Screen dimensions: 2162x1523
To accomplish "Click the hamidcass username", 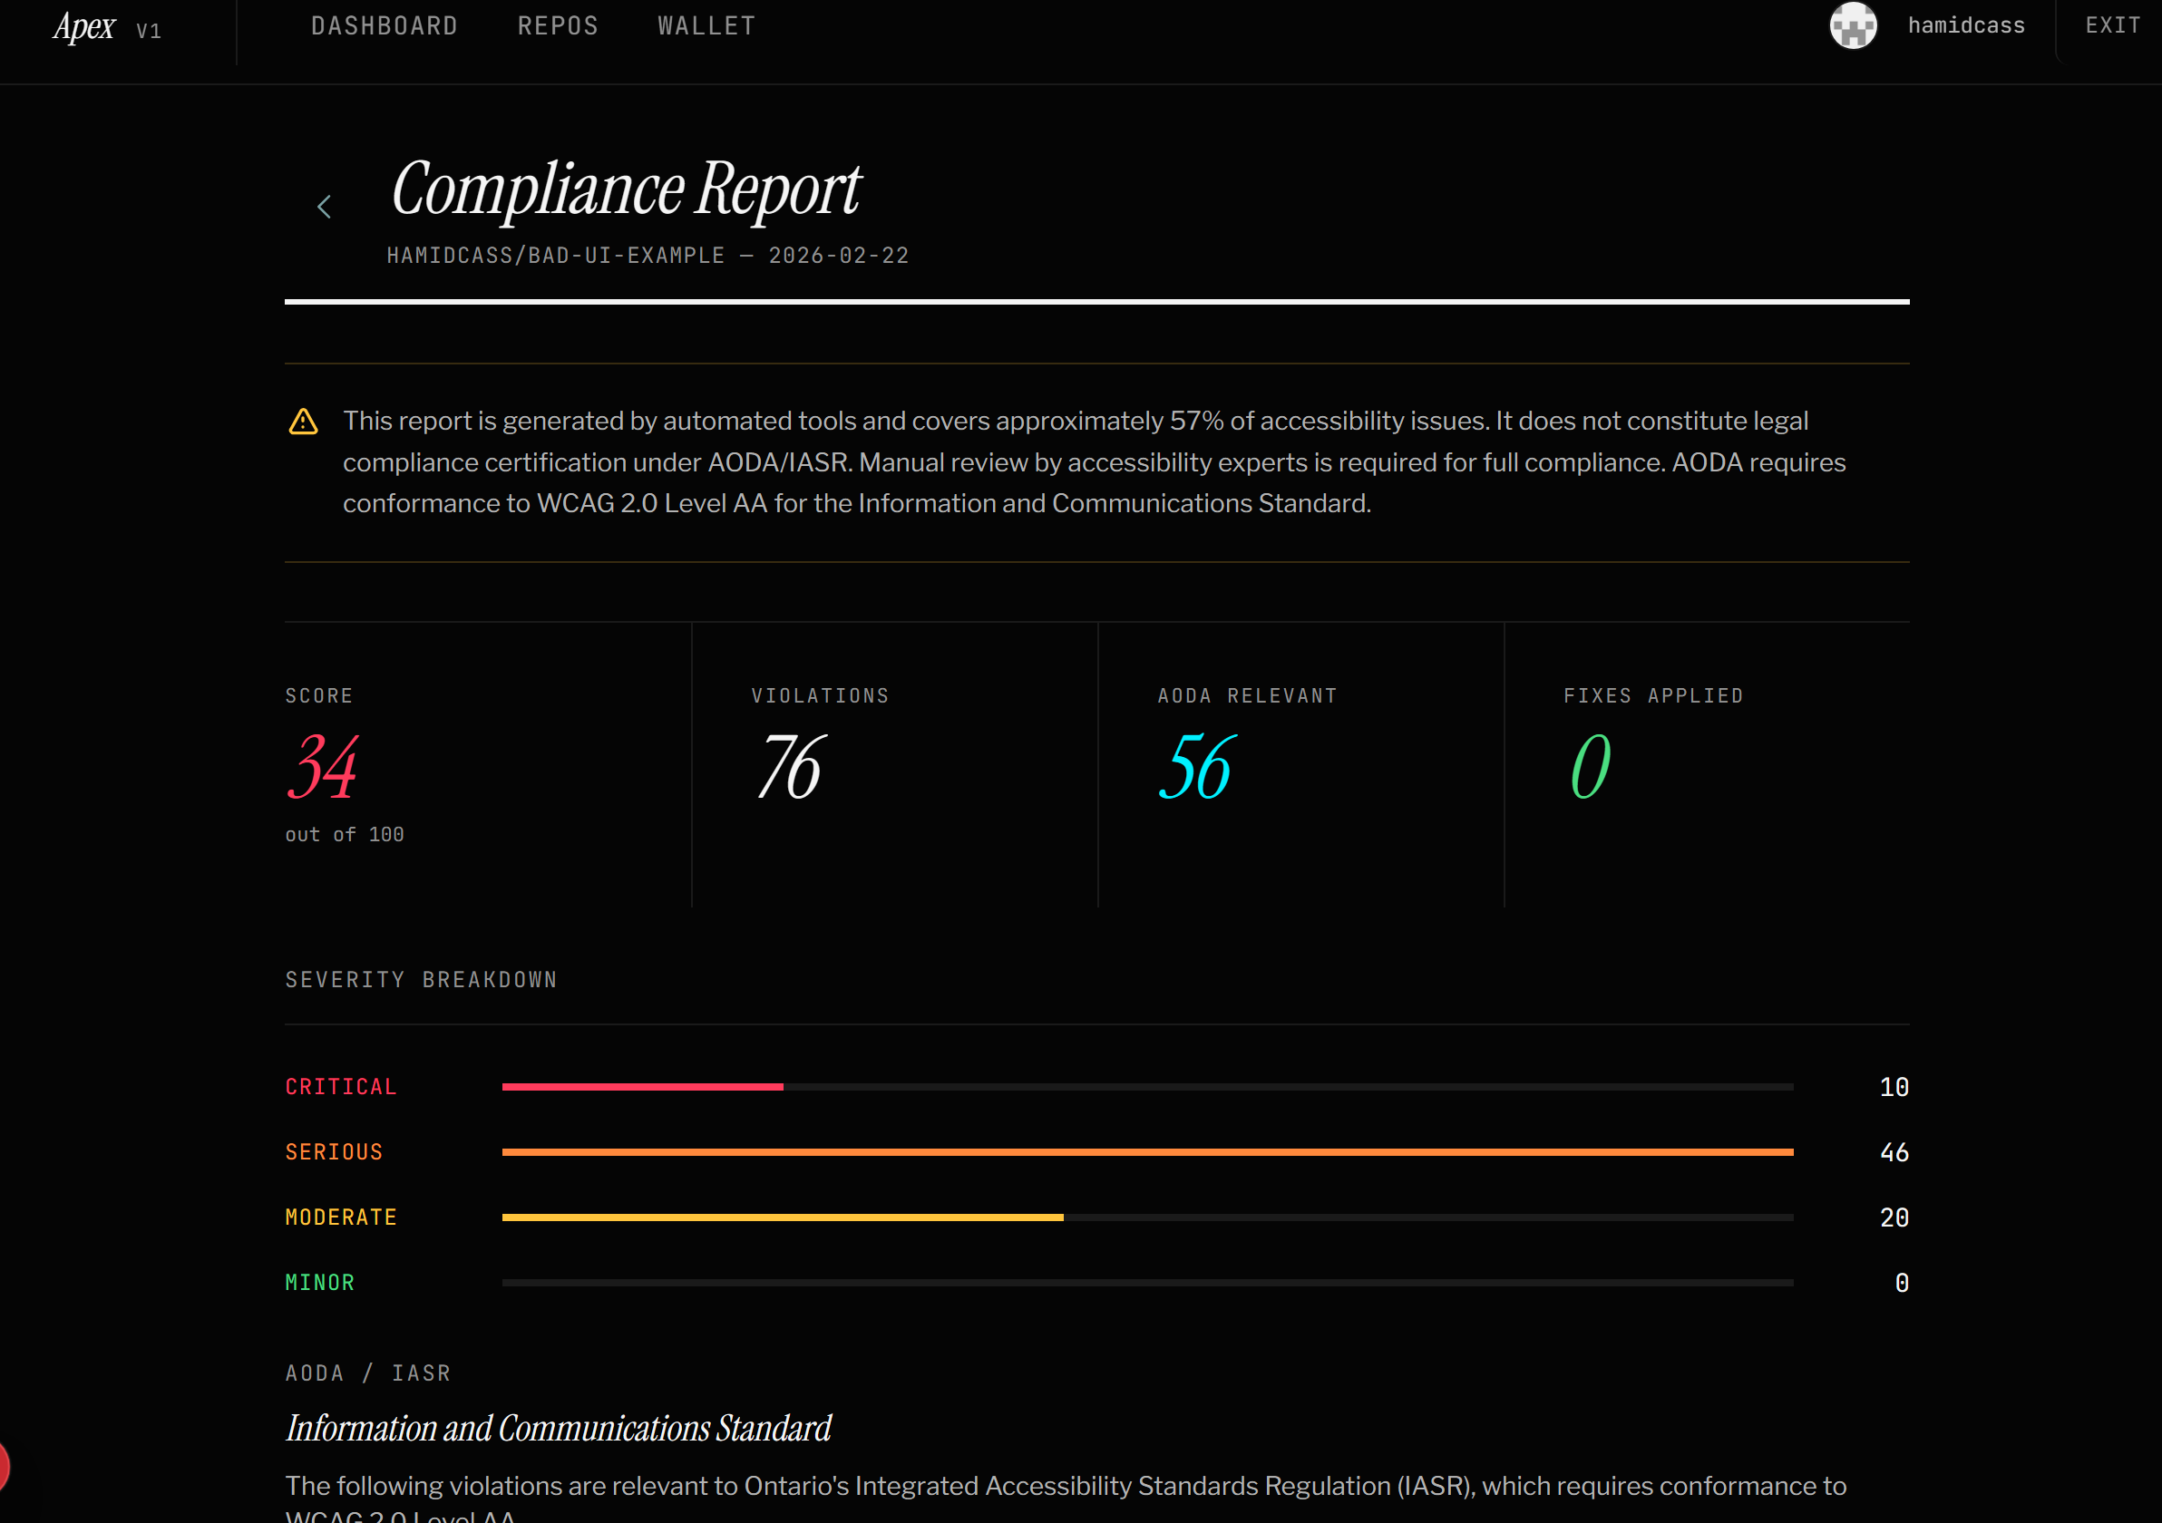I will pos(1965,26).
